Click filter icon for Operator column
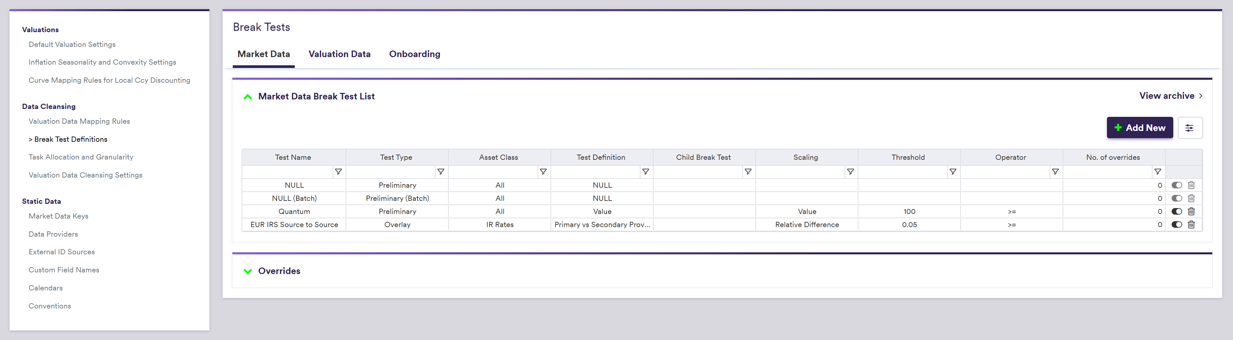Screen dimensions: 1233x340 [1055, 172]
